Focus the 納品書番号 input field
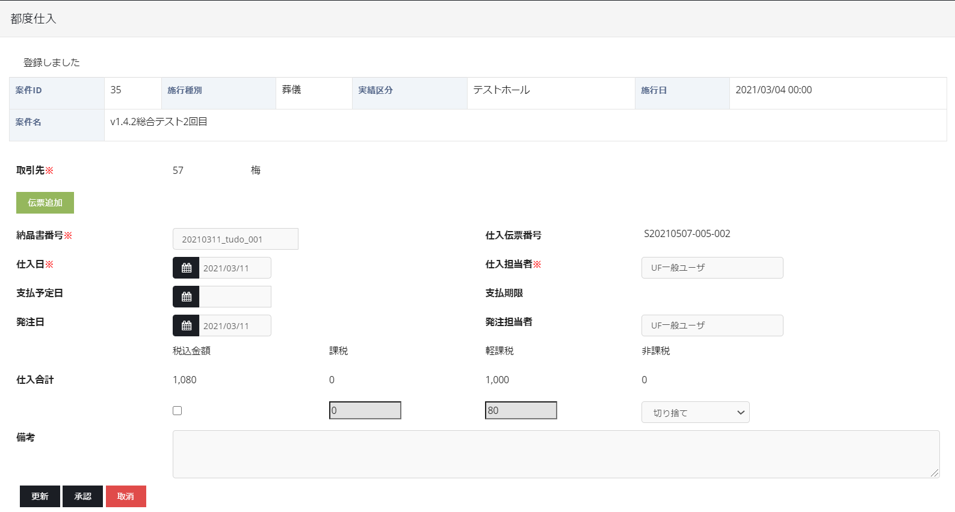955x512 pixels. click(235, 239)
